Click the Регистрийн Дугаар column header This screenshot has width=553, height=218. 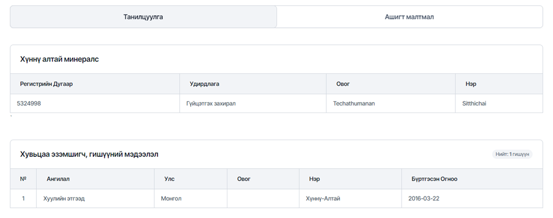coord(95,84)
